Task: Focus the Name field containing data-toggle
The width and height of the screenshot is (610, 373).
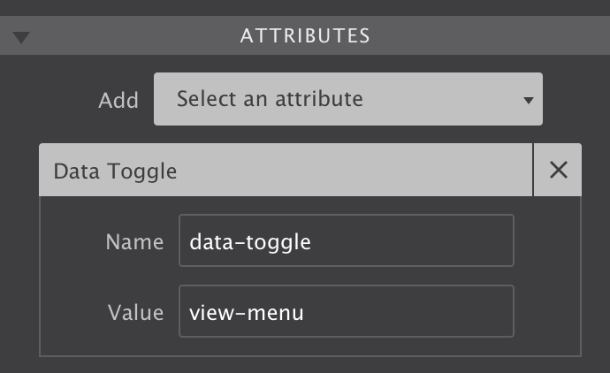Action: tap(347, 240)
